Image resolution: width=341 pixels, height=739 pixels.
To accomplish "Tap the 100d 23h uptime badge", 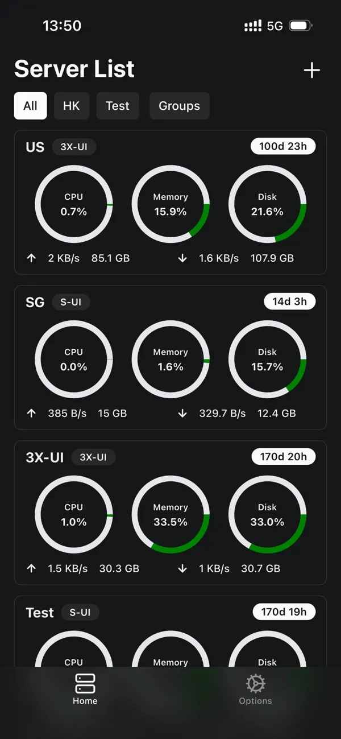I will [283, 146].
